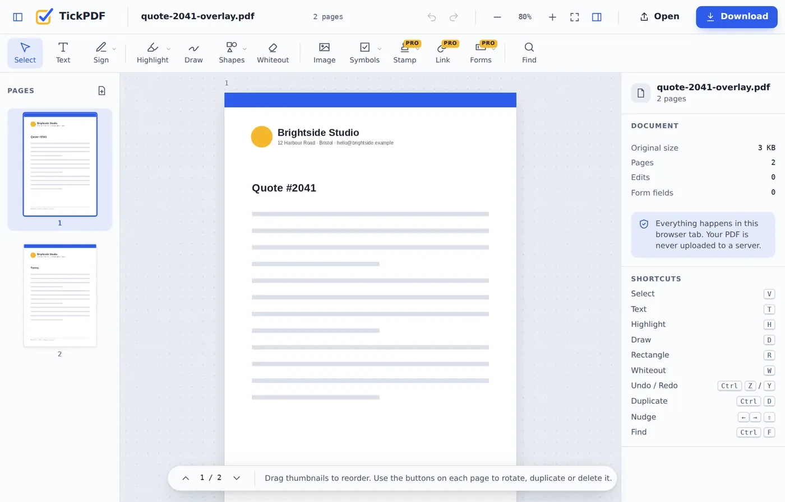The height and width of the screenshot is (502, 785).
Task: Add a page using the Pages panel icon
Action: (101, 91)
